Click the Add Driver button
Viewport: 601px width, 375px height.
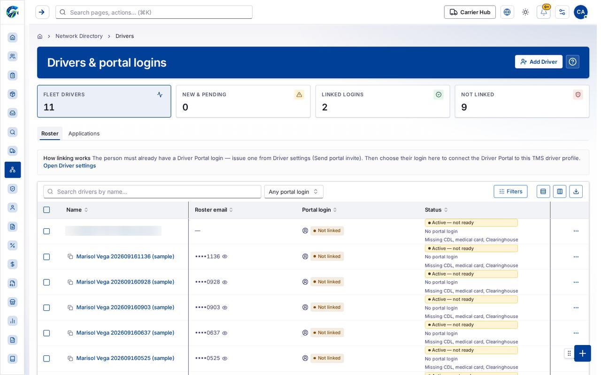pos(539,62)
